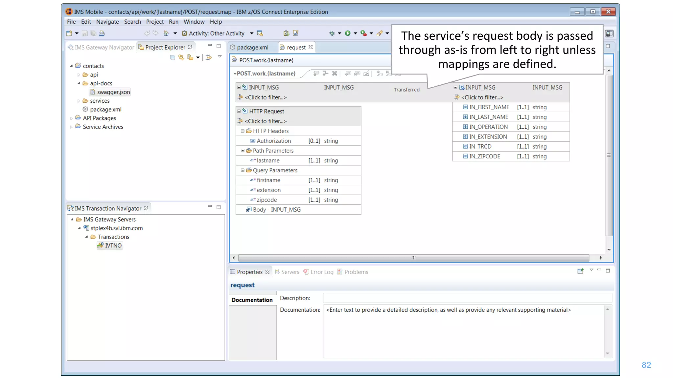Viewport: 673px width, 378px height.
Task: Click in the Description input field
Action: click(x=468, y=298)
